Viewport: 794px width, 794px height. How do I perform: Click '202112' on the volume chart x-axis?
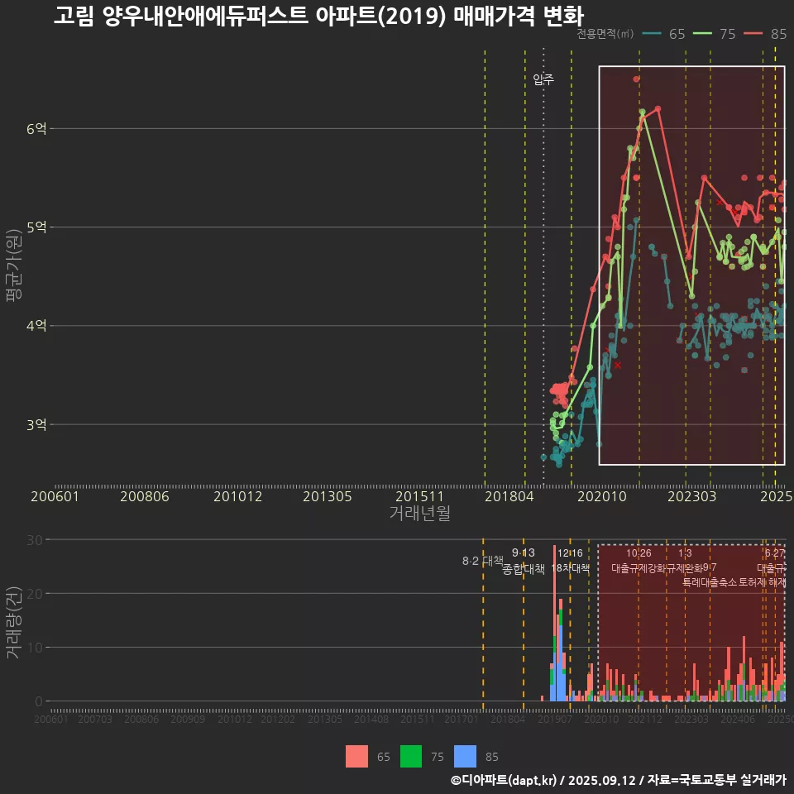tap(644, 719)
